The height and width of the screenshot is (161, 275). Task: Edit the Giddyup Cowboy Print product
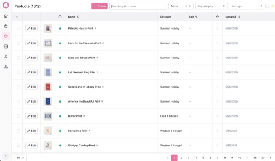[x=31, y=146]
